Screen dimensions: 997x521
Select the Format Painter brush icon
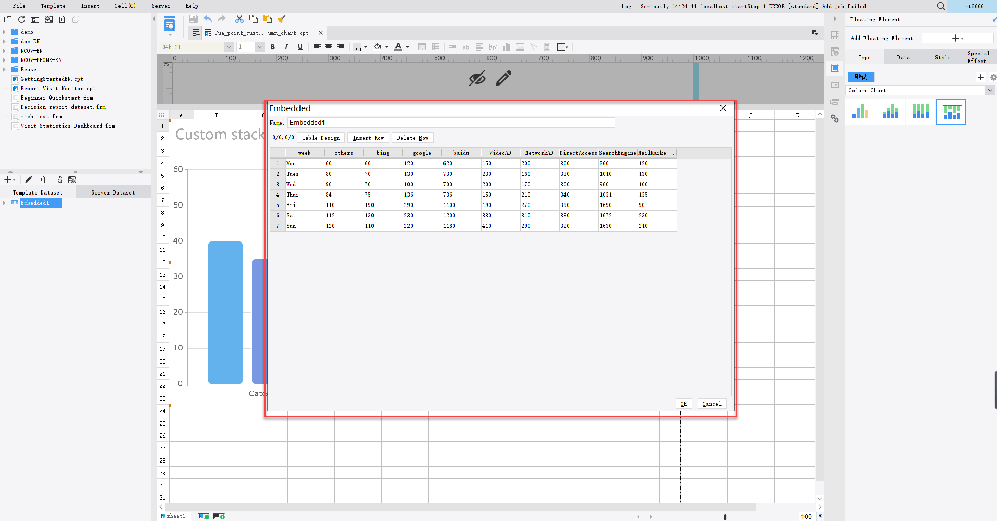(282, 19)
